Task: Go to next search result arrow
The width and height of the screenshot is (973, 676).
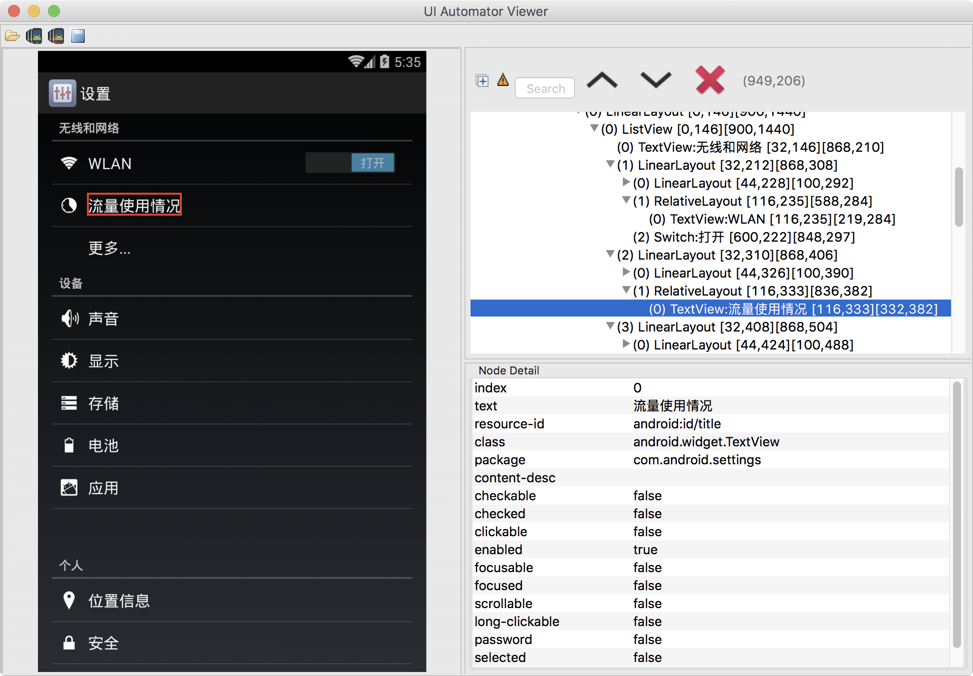Action: [x=655, y=80]
